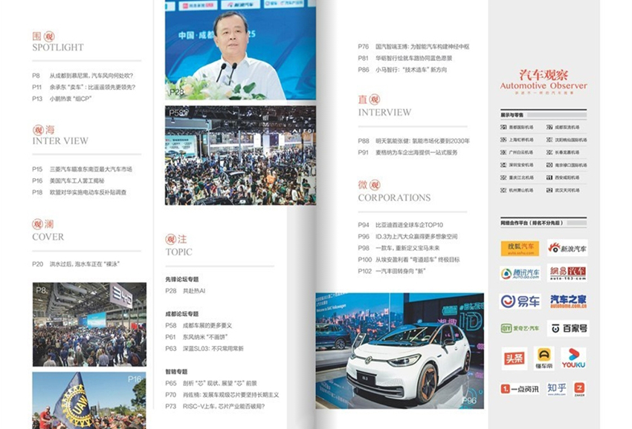Click the Baijiahao (百家号) logo
Viewport: 632px width, 429px height.
[x=567, y=328]
